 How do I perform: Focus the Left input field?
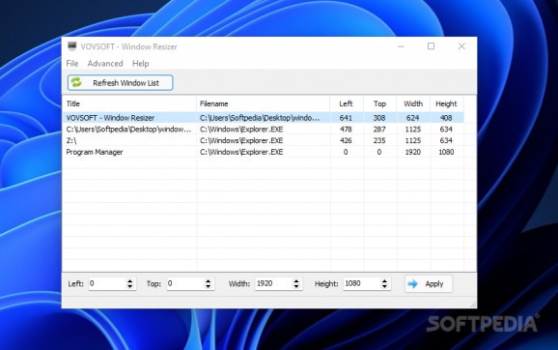107,283
